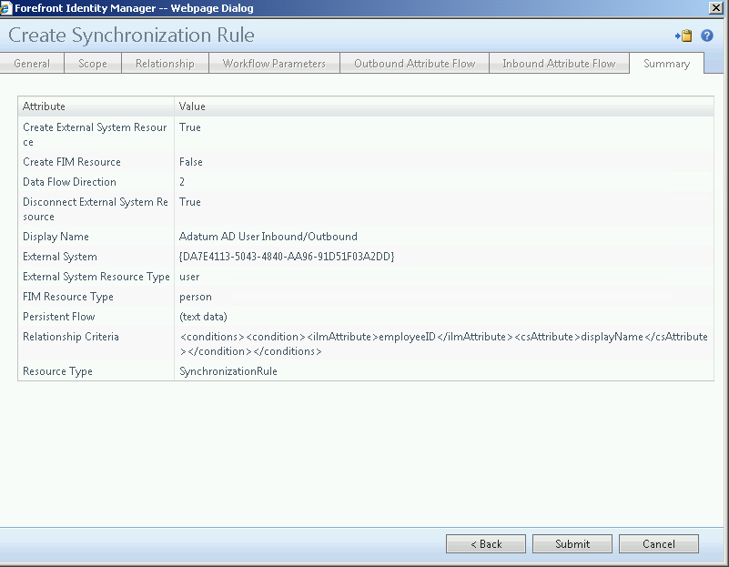
Task: Switch to Inbound Attribute Flow tab
Action: (x=559, y=64)
